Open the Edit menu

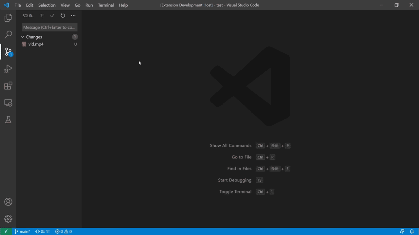click(x=29, y=5)
